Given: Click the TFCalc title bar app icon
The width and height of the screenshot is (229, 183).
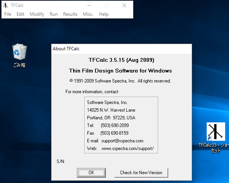Looking at the screenshot, I should click(x=5, y=5).
